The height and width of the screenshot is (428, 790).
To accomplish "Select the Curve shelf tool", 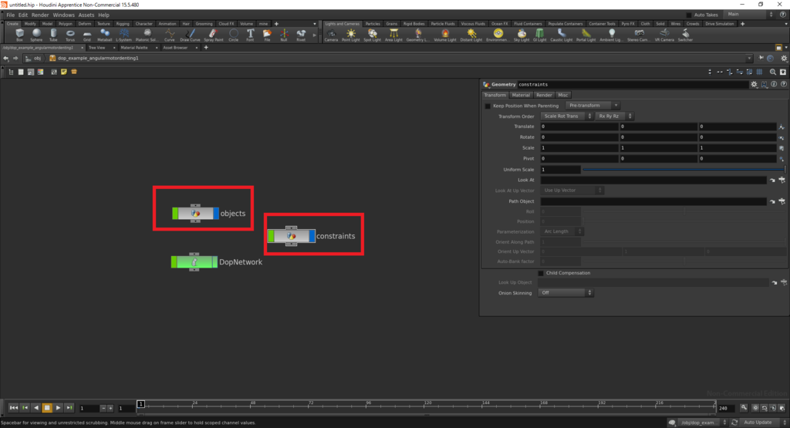I will [x=170, y=35].
